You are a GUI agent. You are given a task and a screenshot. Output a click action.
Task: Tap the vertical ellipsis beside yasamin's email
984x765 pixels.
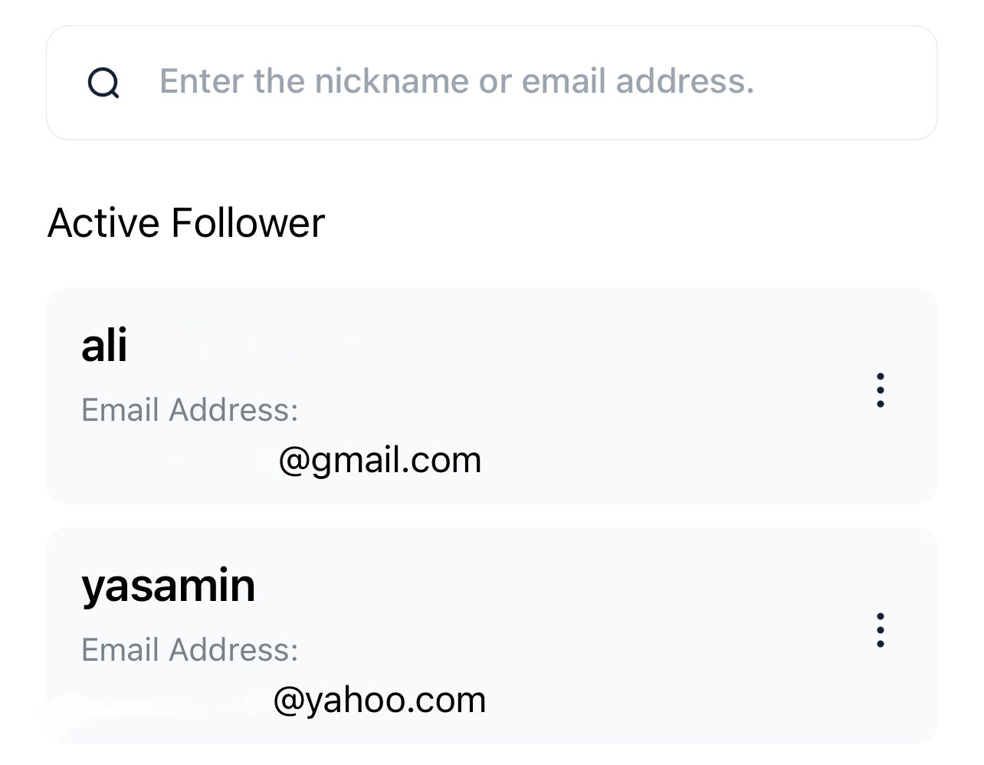pos(880,630)
